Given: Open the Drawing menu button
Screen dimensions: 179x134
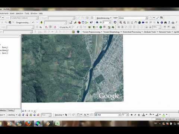Looking at the screenshot, I should [59, 115].
